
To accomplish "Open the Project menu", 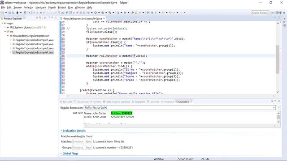I will [x=62, y=8].
